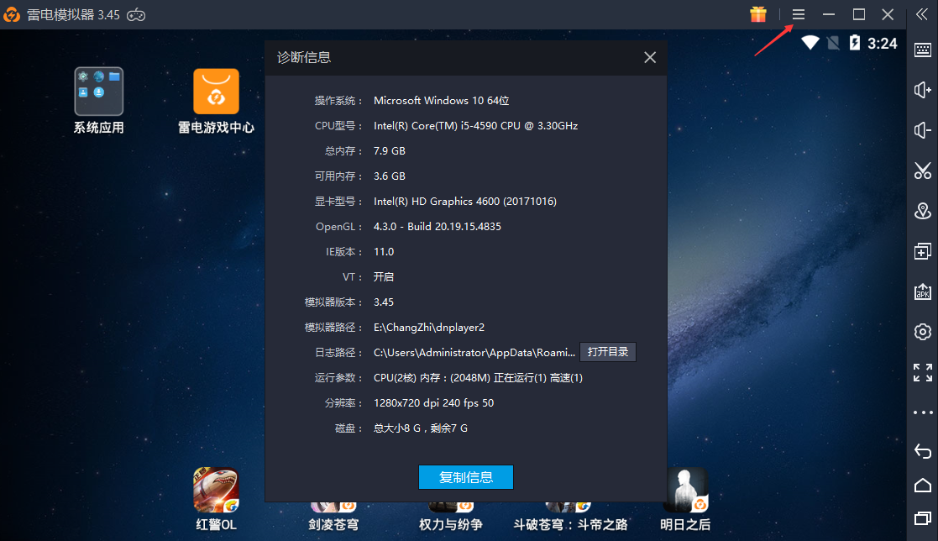Open the emulator settings gear
This screenshot has width=938, height=541.
[x=922, y=332]
